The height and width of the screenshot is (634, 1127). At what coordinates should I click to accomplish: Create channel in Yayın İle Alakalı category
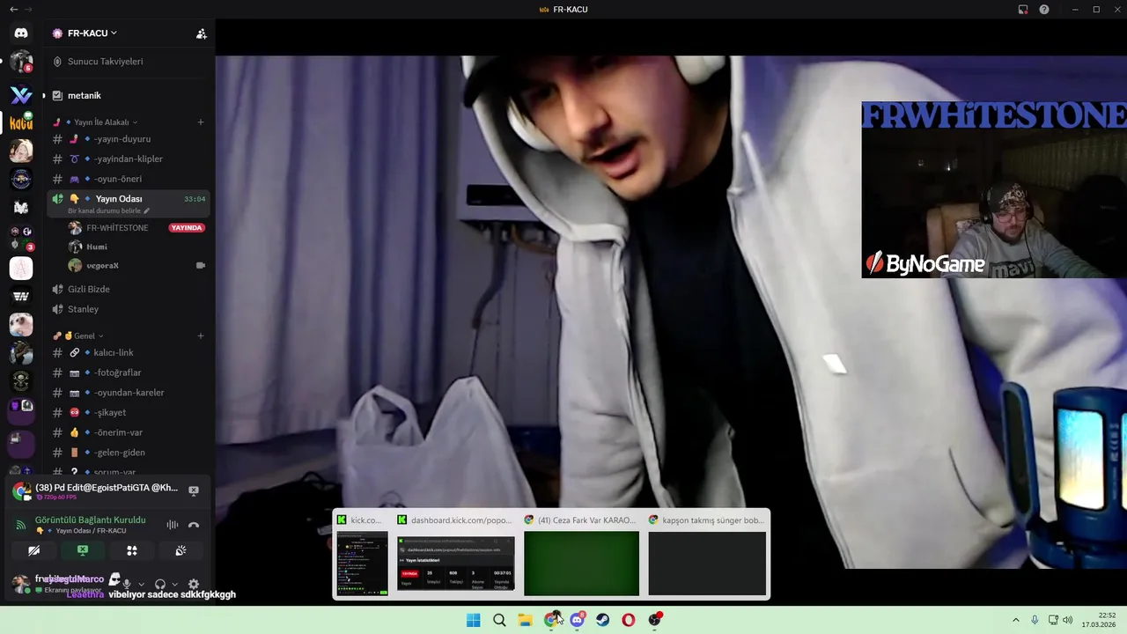(x=201, y=122)
